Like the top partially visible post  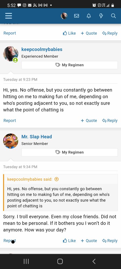click(x=69, y=33)
